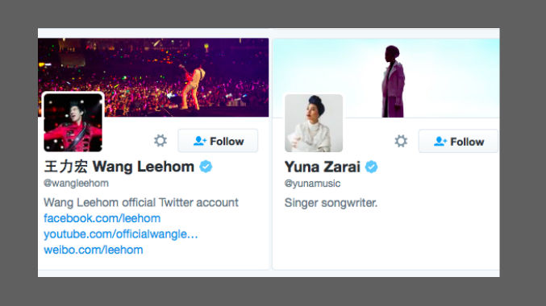The width and height of the screenshot is (546, 306).
Task: Click add-person icon in Yuna Zarai Follow button
Action: [440, 141]
